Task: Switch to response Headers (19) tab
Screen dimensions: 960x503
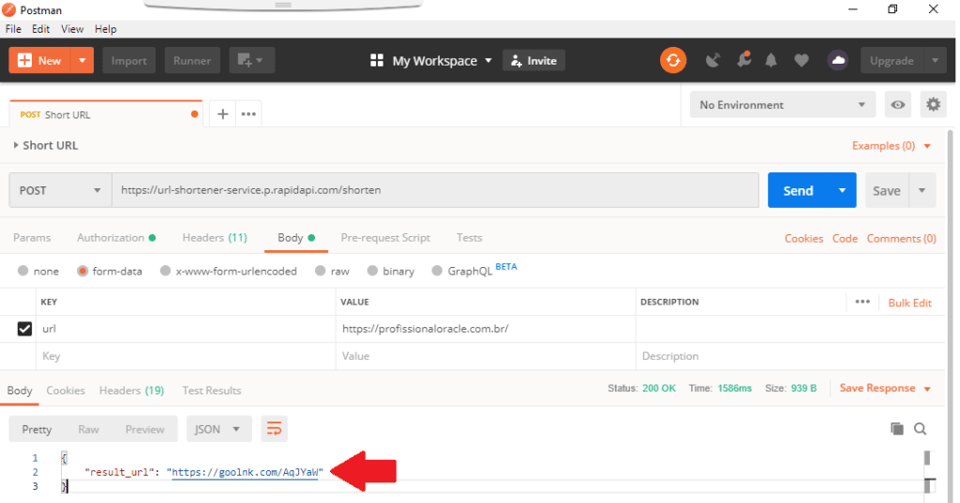Action: 131,391
